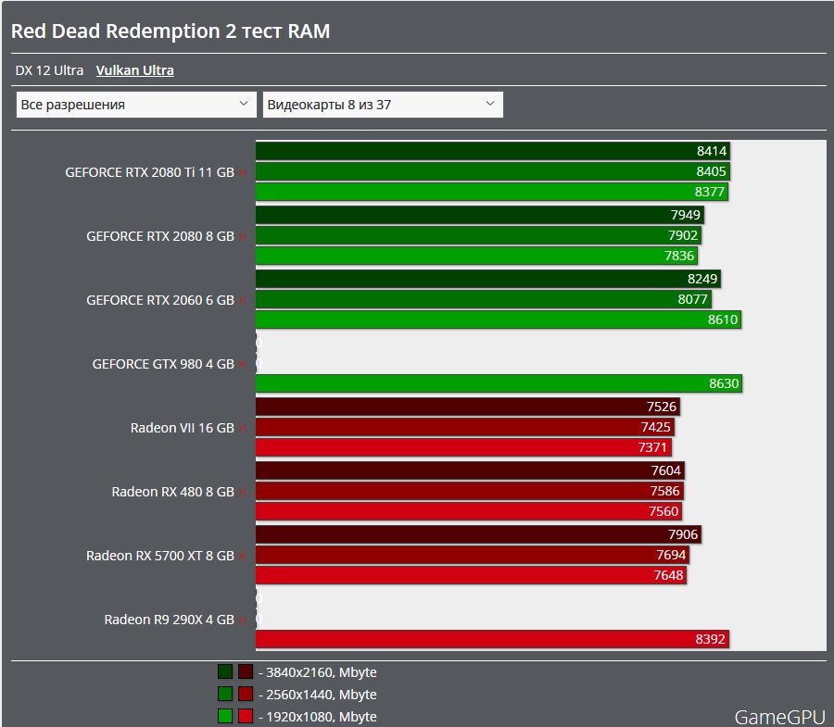Click medium red 2560x1440 legend swatch
The height and width of the screenshot is (727, 834).
pos(246,694)
